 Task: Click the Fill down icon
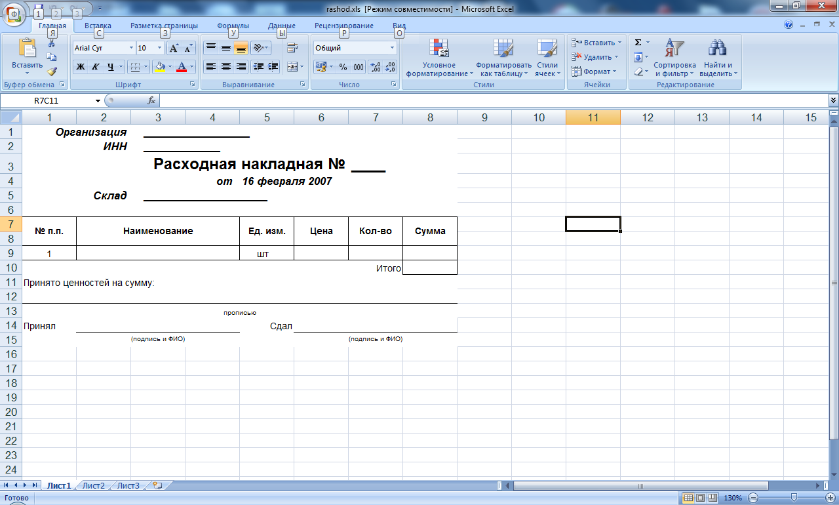point(638,57)
